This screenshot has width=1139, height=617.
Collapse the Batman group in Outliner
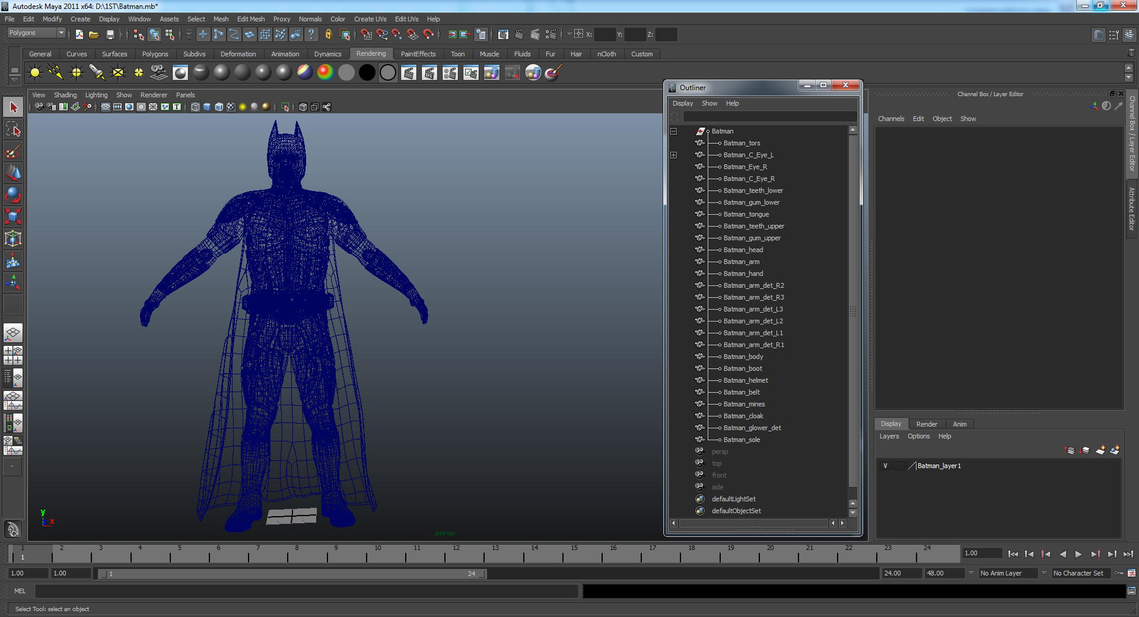coord(673,131)
